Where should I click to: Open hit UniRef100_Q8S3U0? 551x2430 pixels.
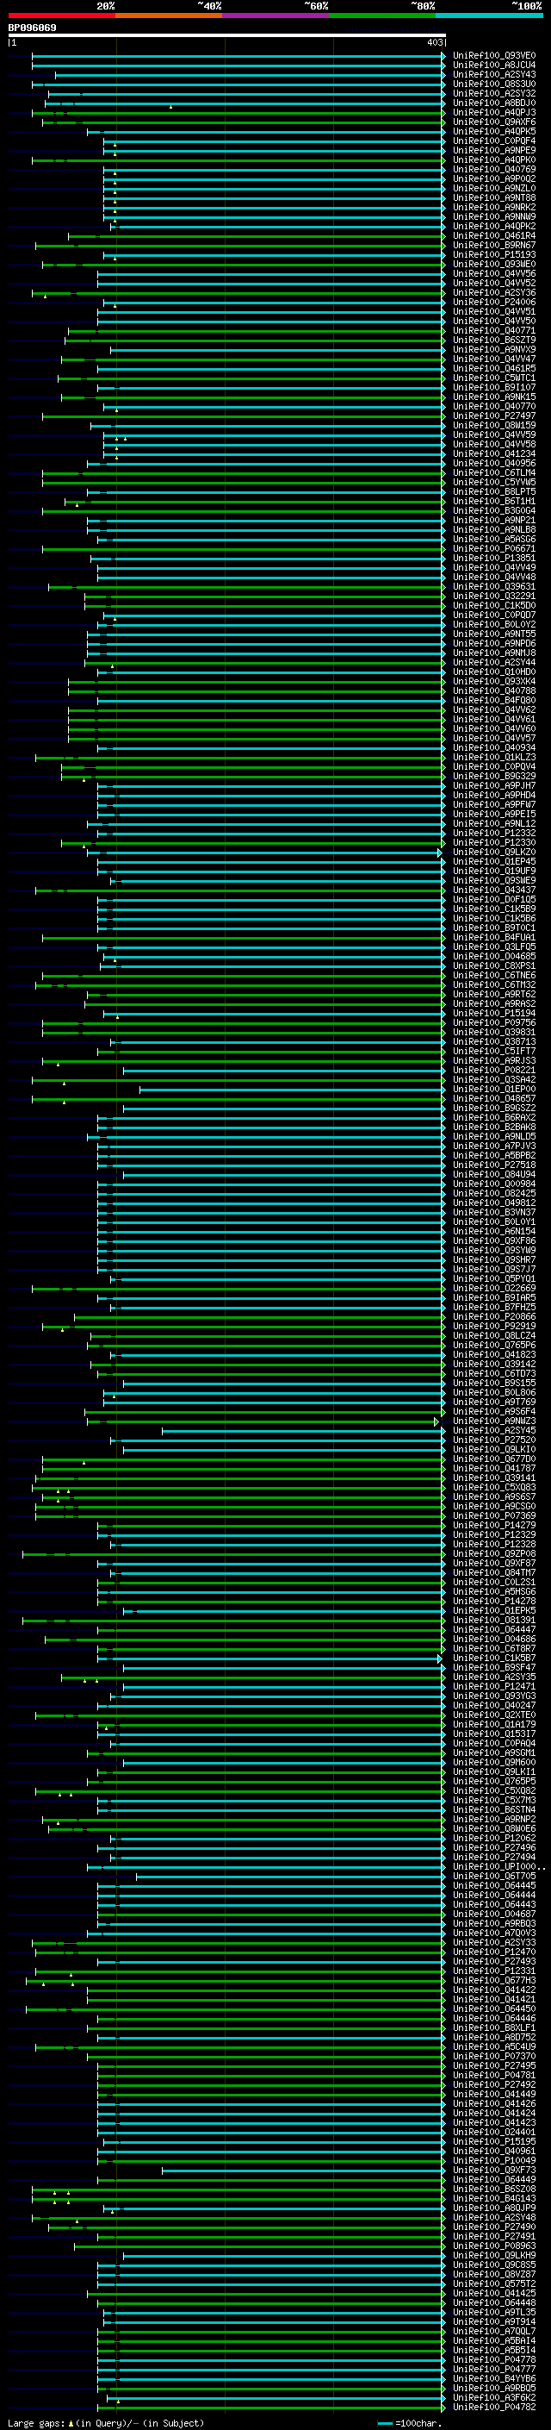pyautogui.click(x=493, y=84)
